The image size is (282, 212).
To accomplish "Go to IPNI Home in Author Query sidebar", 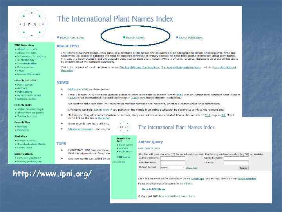I will point(123,157).
